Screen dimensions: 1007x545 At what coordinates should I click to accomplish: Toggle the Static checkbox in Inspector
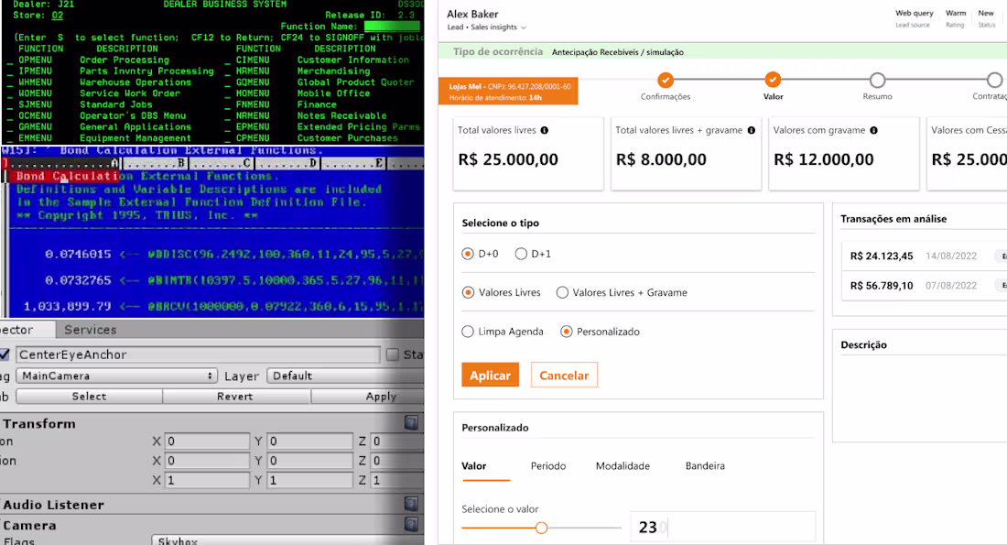[x=393, y=354]
